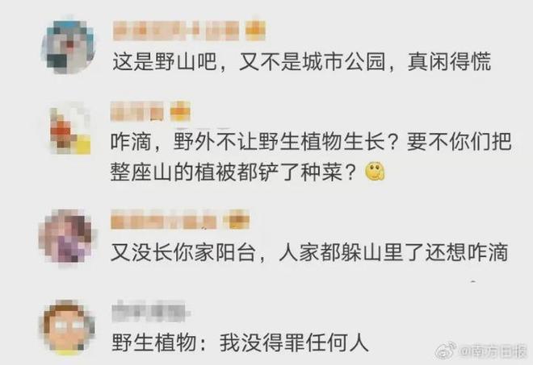Image resolution: width=533 pixels, height=365 pixels.
Task: Open the @南方日报 watermark account link
Action: pos(493,352)
